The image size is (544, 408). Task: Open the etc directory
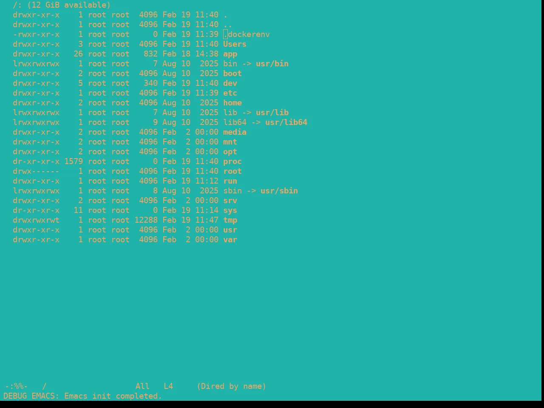pyautogui.click(x=230, y=93)
